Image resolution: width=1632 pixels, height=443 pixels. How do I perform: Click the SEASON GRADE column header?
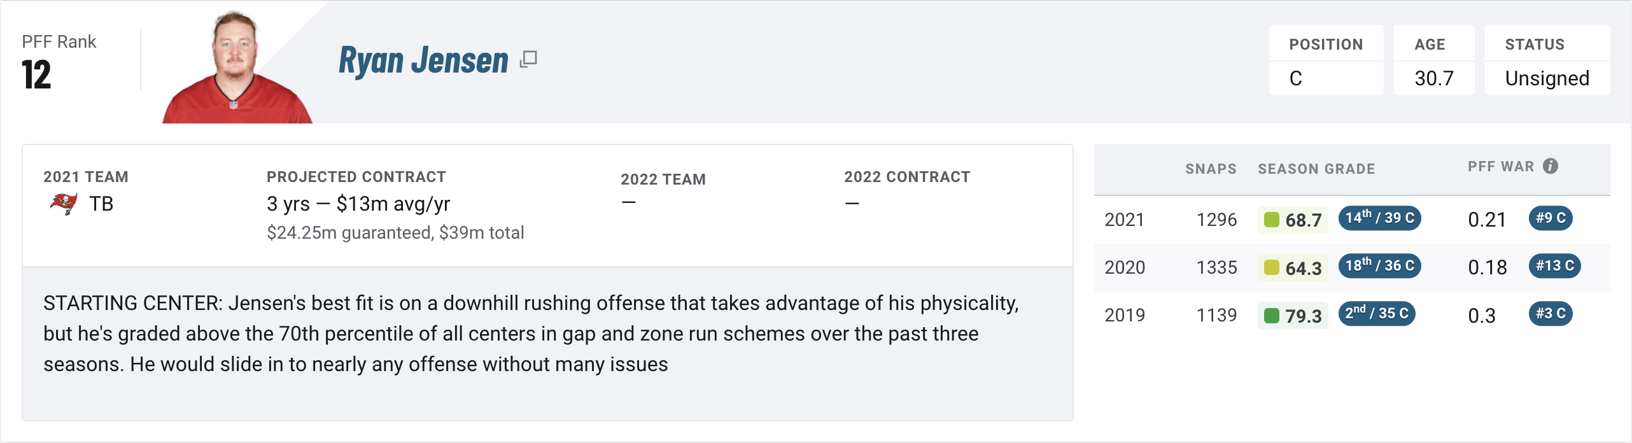[1316, 169]
